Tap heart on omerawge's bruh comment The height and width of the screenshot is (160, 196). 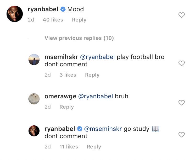click(182, 103)
